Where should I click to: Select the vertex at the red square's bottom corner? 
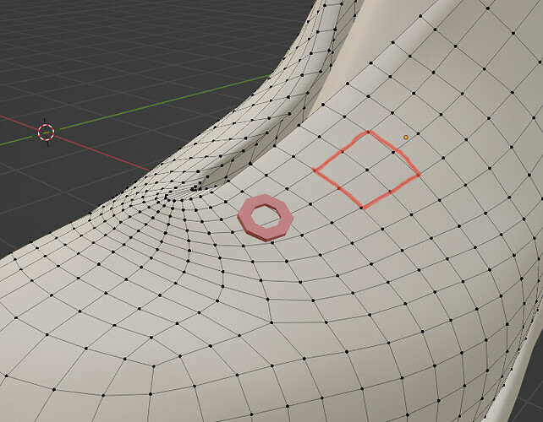tap(362, 207)
